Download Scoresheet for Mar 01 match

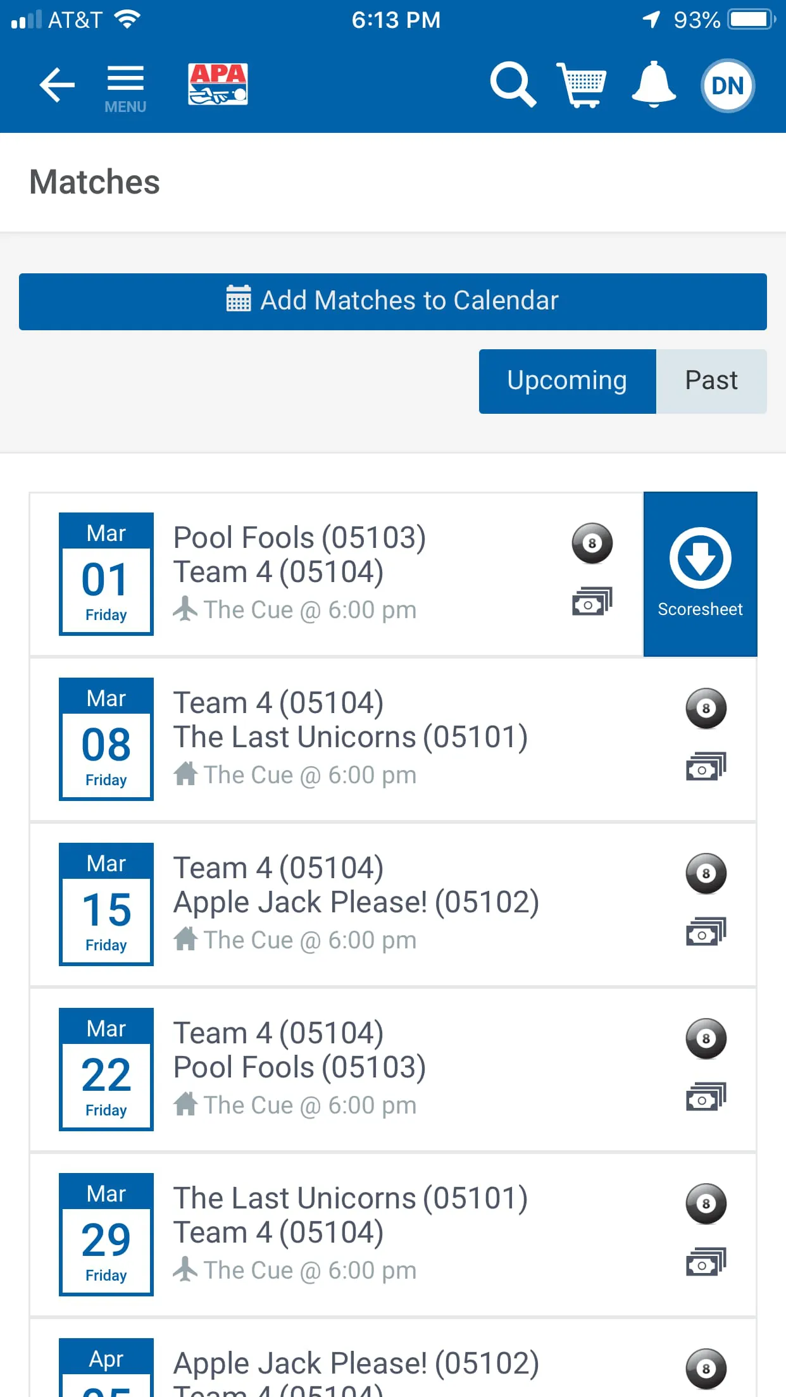point(700,573)
